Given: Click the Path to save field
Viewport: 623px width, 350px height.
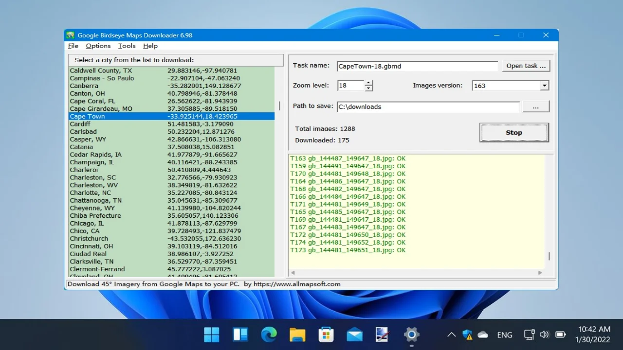Looking at the screenshot, I should coord(428,106).
